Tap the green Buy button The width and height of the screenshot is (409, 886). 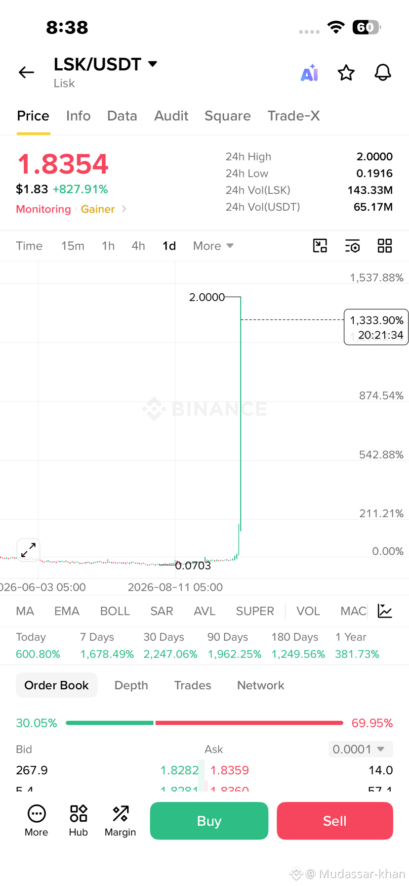(209, 821)
